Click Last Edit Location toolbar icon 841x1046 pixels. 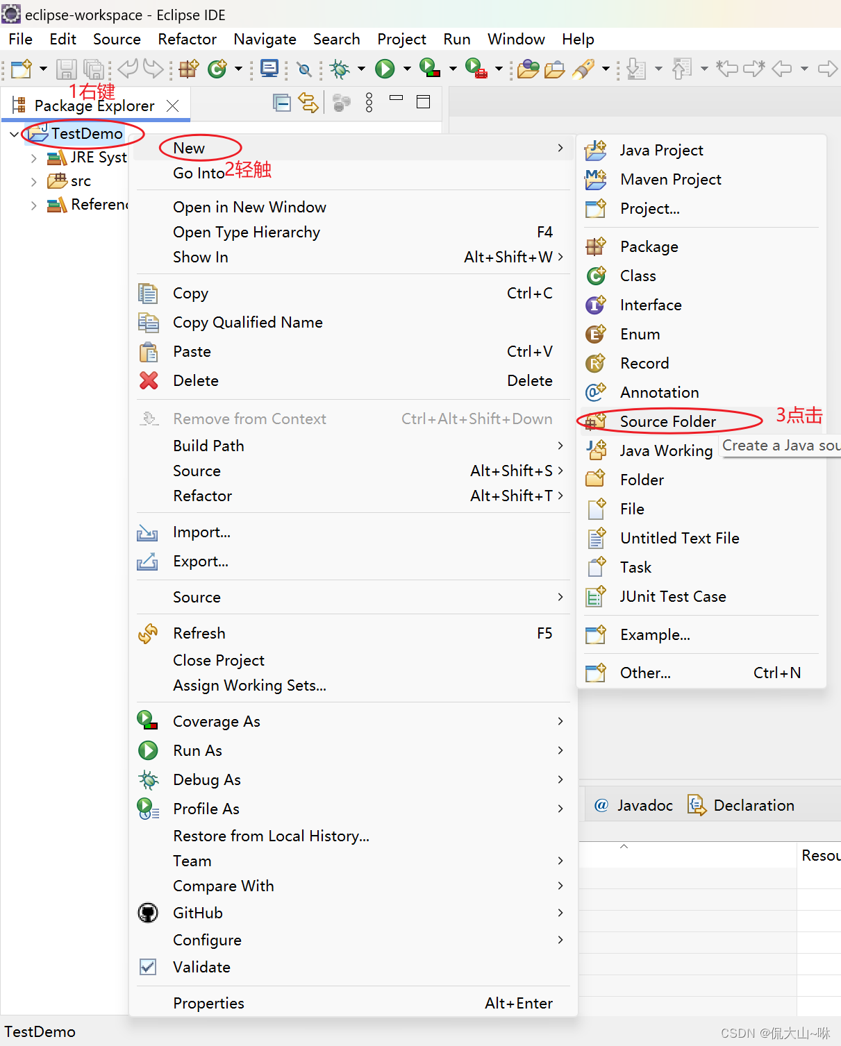pyautogui.click(x=727, y=69)
